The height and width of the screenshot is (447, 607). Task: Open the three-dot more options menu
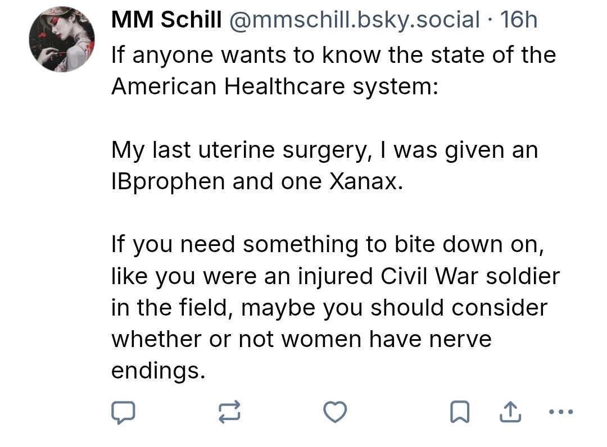tap(560, 412)
